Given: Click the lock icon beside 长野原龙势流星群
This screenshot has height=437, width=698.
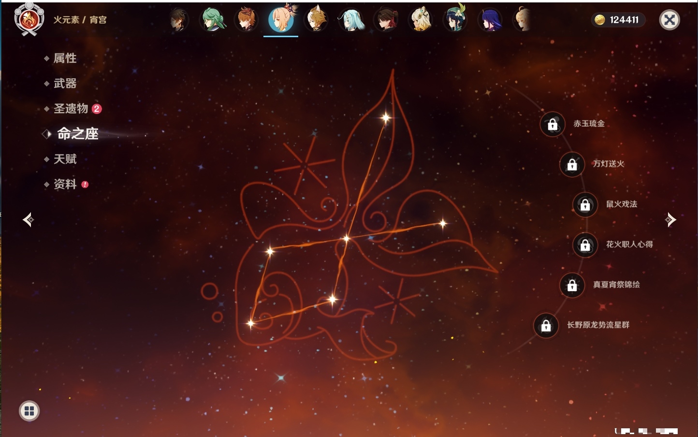Looking at the screenshot, I should (x=546, y=325).
